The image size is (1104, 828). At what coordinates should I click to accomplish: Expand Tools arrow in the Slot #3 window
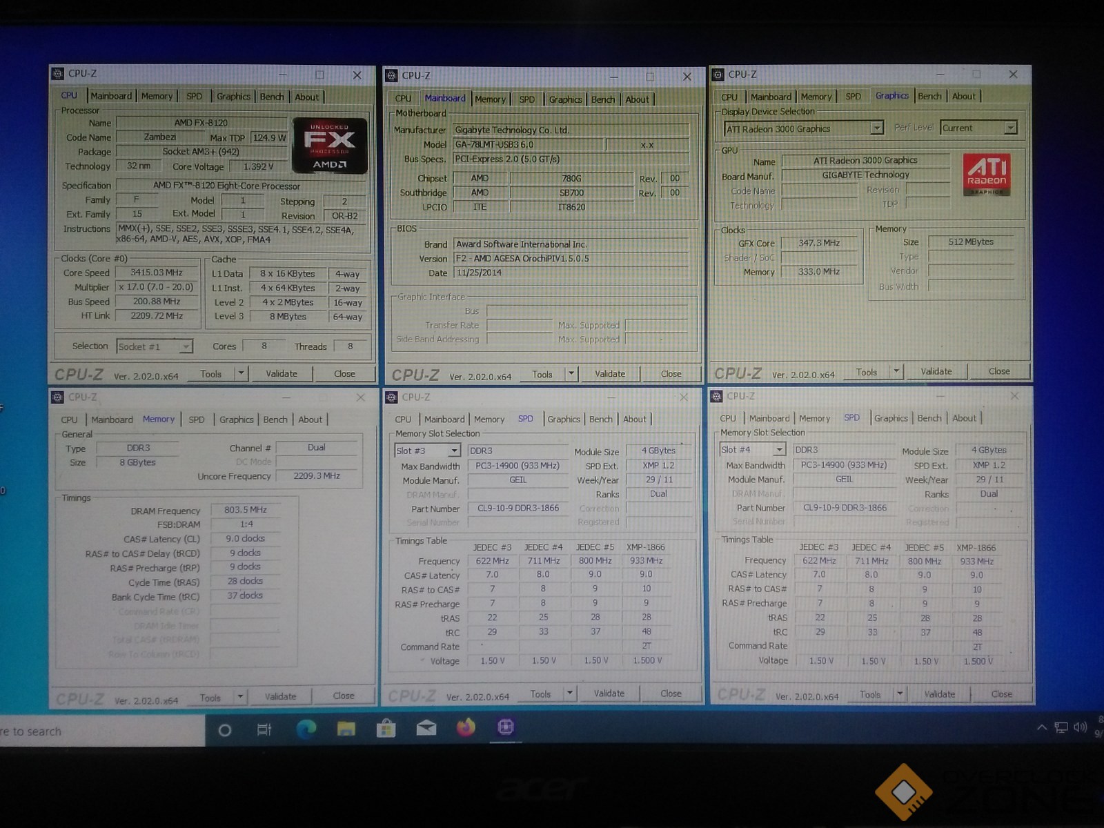click(x=570, y=693)
